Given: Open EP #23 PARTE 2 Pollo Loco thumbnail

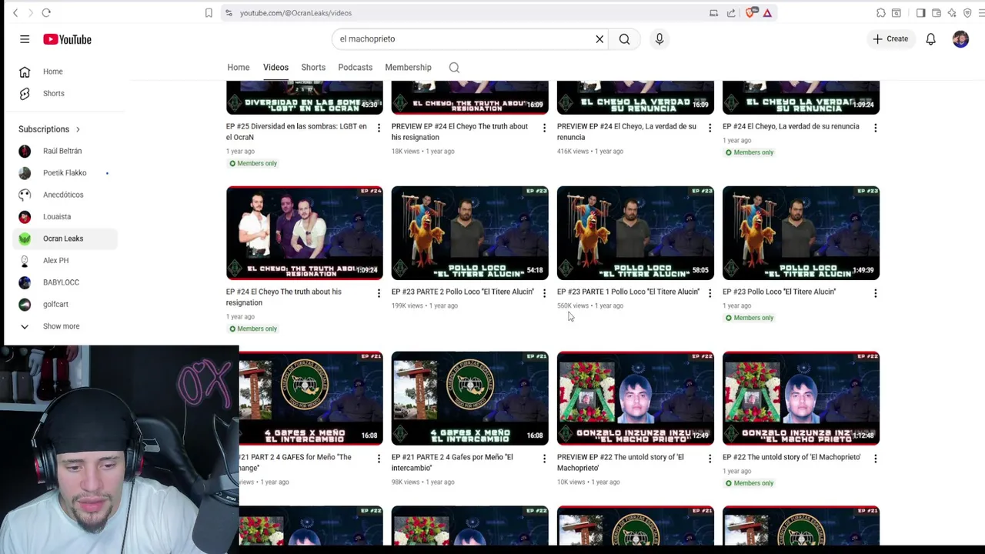Looking at the screenshot, I should click(469, 232).
